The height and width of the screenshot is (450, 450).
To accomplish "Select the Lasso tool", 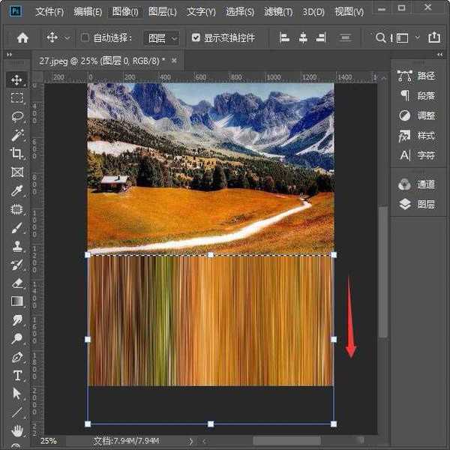I will tap(16, 117).
